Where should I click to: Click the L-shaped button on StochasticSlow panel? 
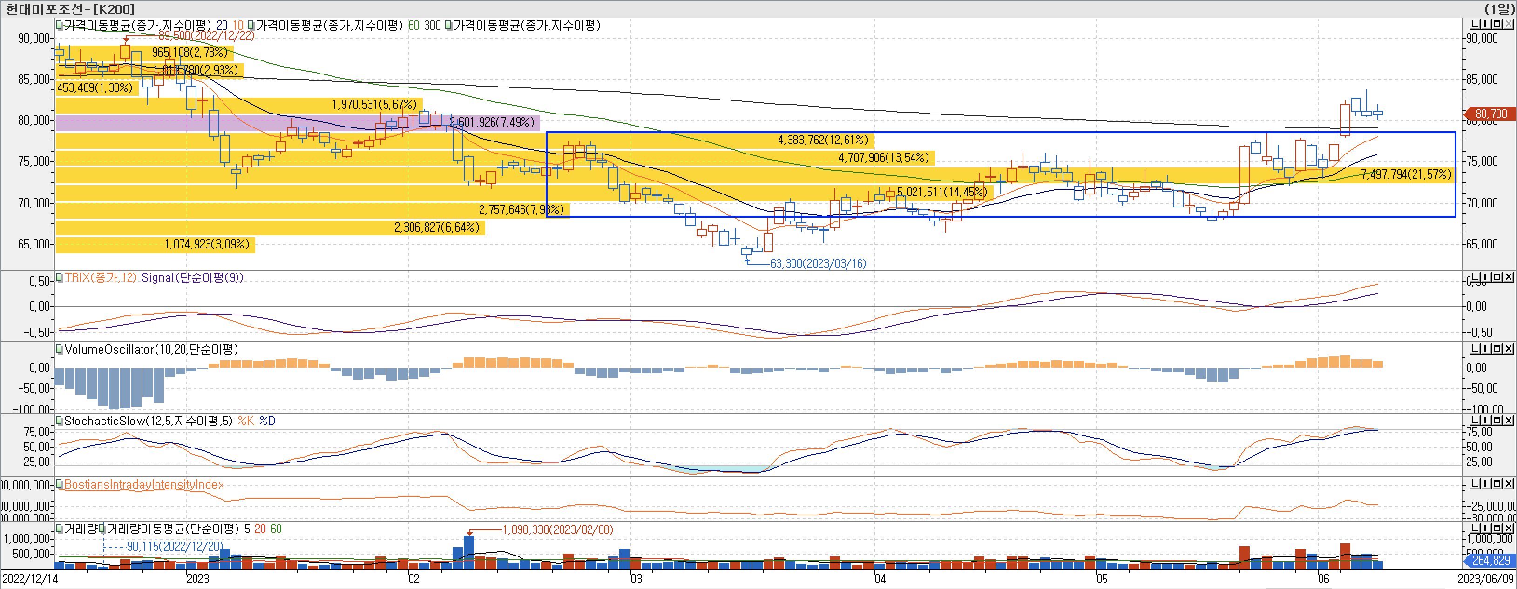click(1475, 420)
